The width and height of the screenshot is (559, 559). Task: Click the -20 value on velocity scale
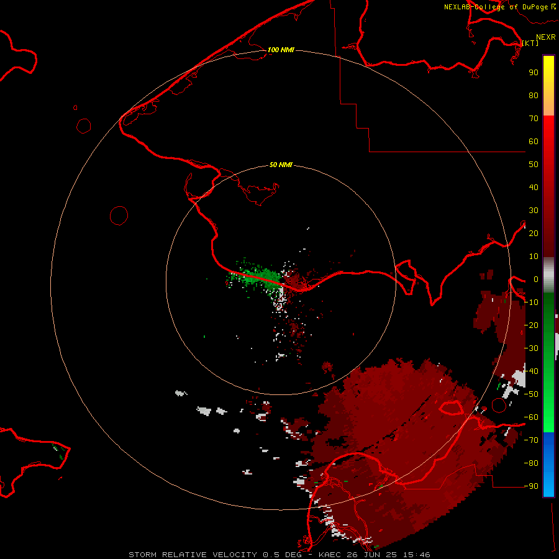coord(531,325)
